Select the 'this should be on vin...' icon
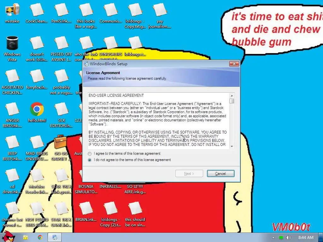Screen dimensions: 323x242 [135, 215]
